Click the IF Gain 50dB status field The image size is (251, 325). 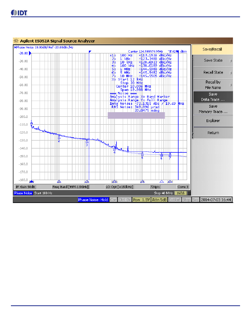click(x=25, y=187)
